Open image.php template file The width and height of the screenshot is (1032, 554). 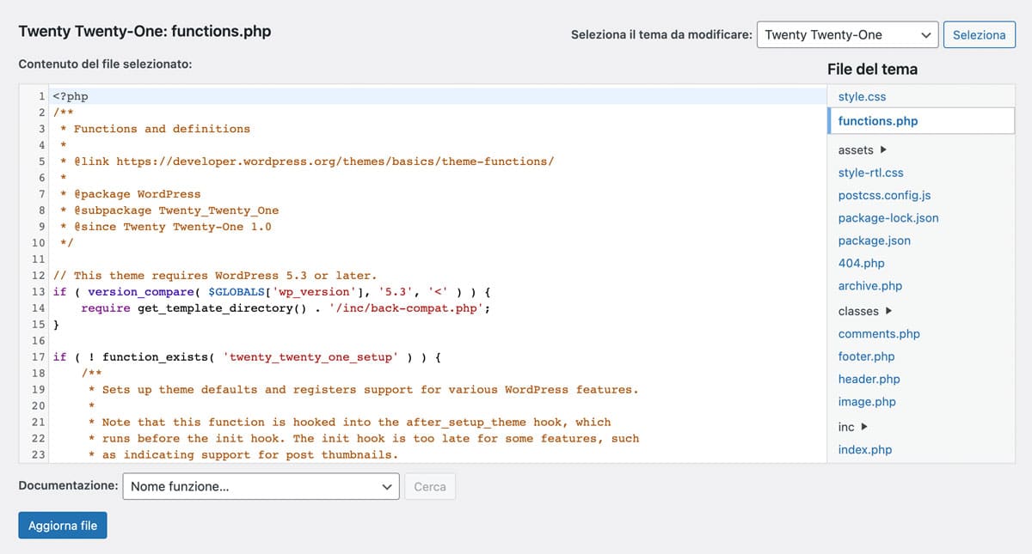click(867, 401)
